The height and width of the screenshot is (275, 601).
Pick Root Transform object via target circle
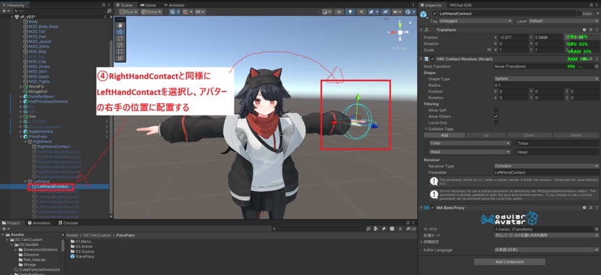pyautogui.click(x=596, y=66)
